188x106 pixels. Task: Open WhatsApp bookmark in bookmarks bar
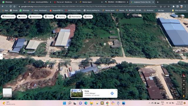click(24, 11)
